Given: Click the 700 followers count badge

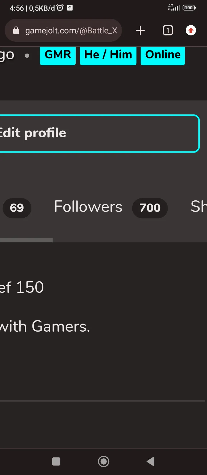Looking at the screenshot, I should coord(150,208).
